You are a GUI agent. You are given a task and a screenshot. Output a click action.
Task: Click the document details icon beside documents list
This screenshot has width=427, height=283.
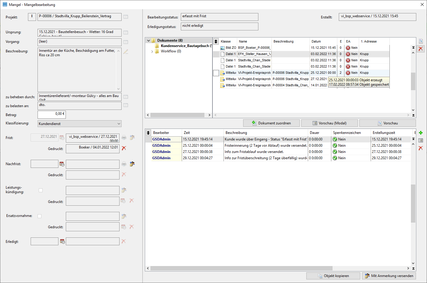[x=421, y=41]
